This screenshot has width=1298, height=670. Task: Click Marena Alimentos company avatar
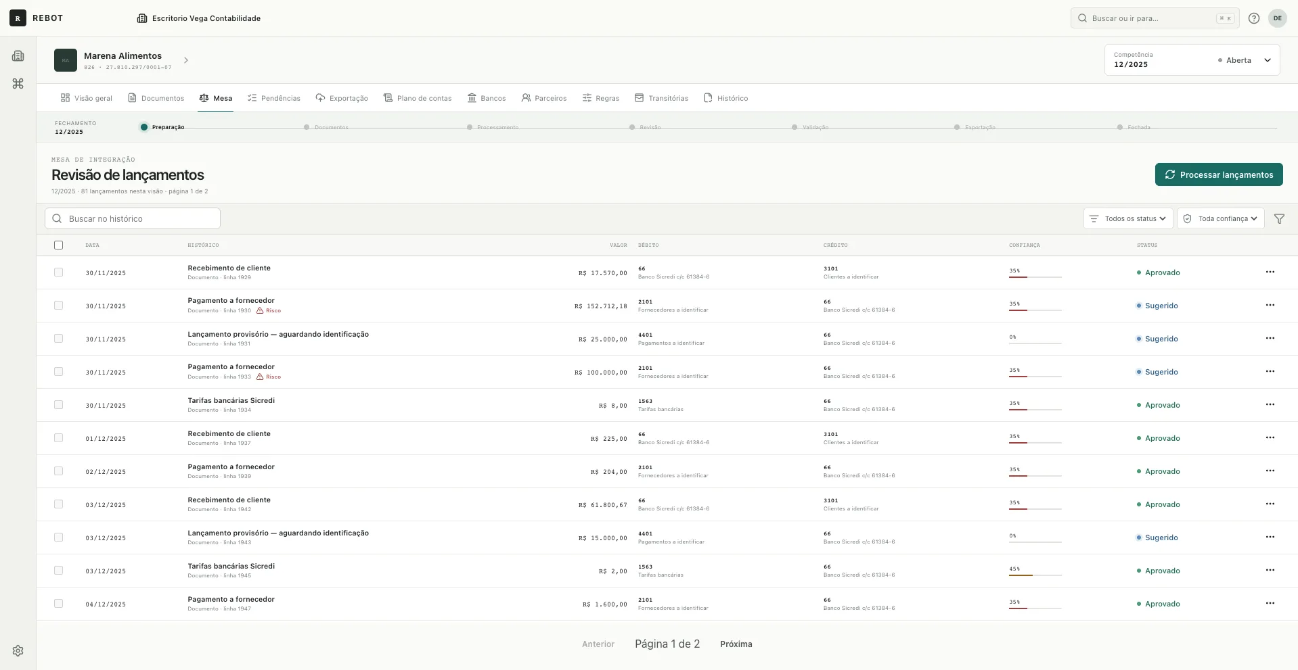point(66,60)
